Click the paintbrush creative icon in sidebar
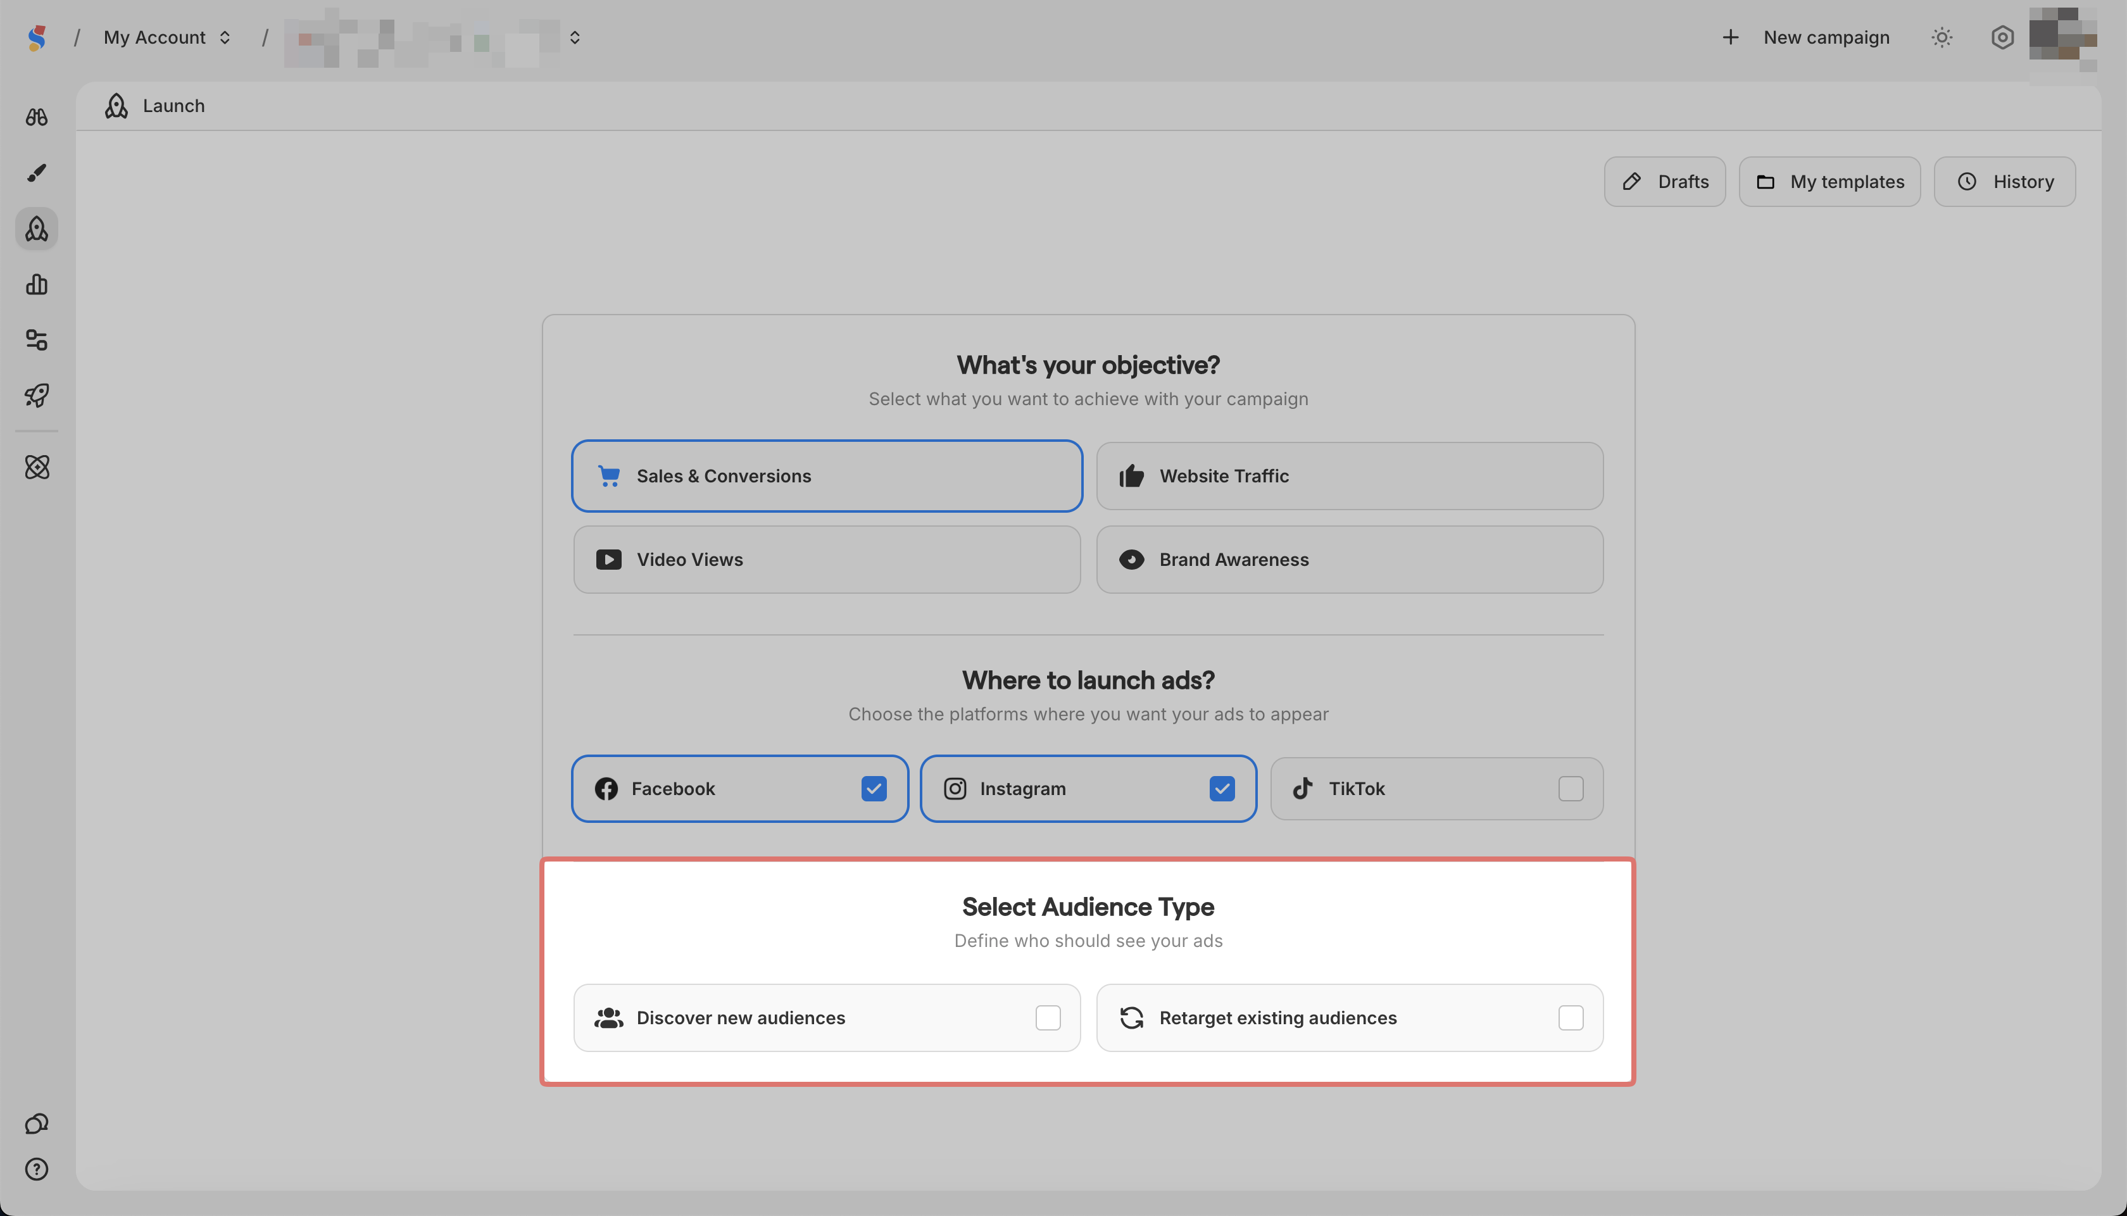The width and height of the screenshot is (2127, 1216). 37,173
